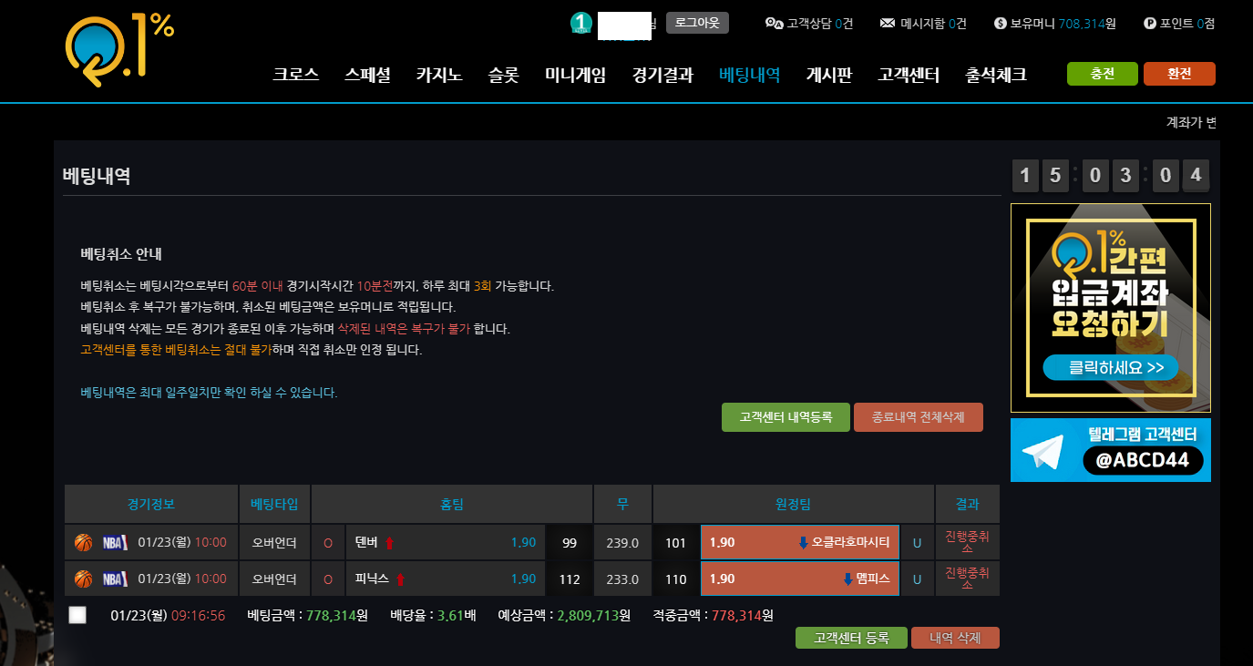Click basketball icon in Denver row
This screenshot has height=666, width=1253.
(84, 543)
